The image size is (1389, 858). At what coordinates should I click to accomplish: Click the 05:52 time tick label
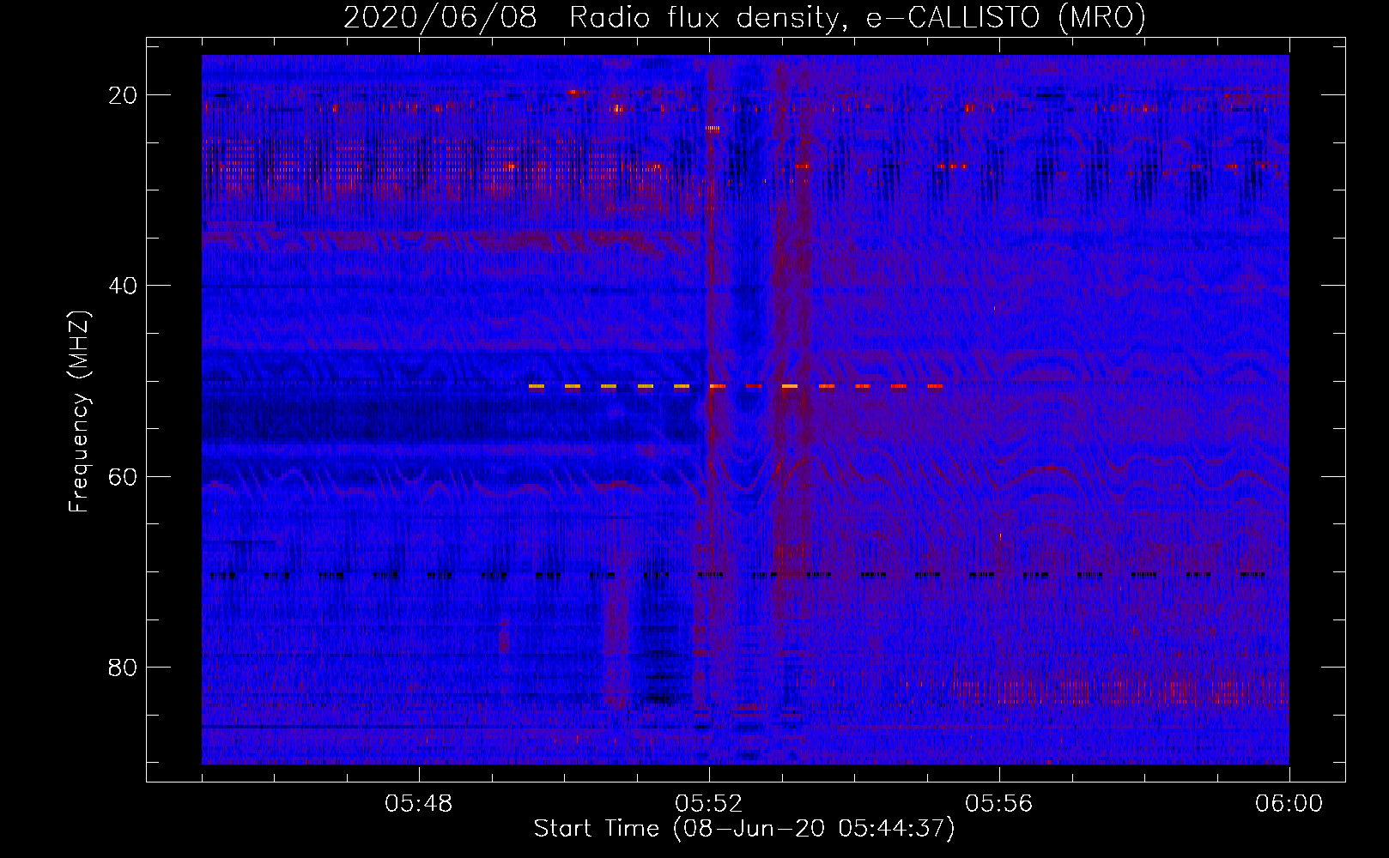click(x=709, y=803)
